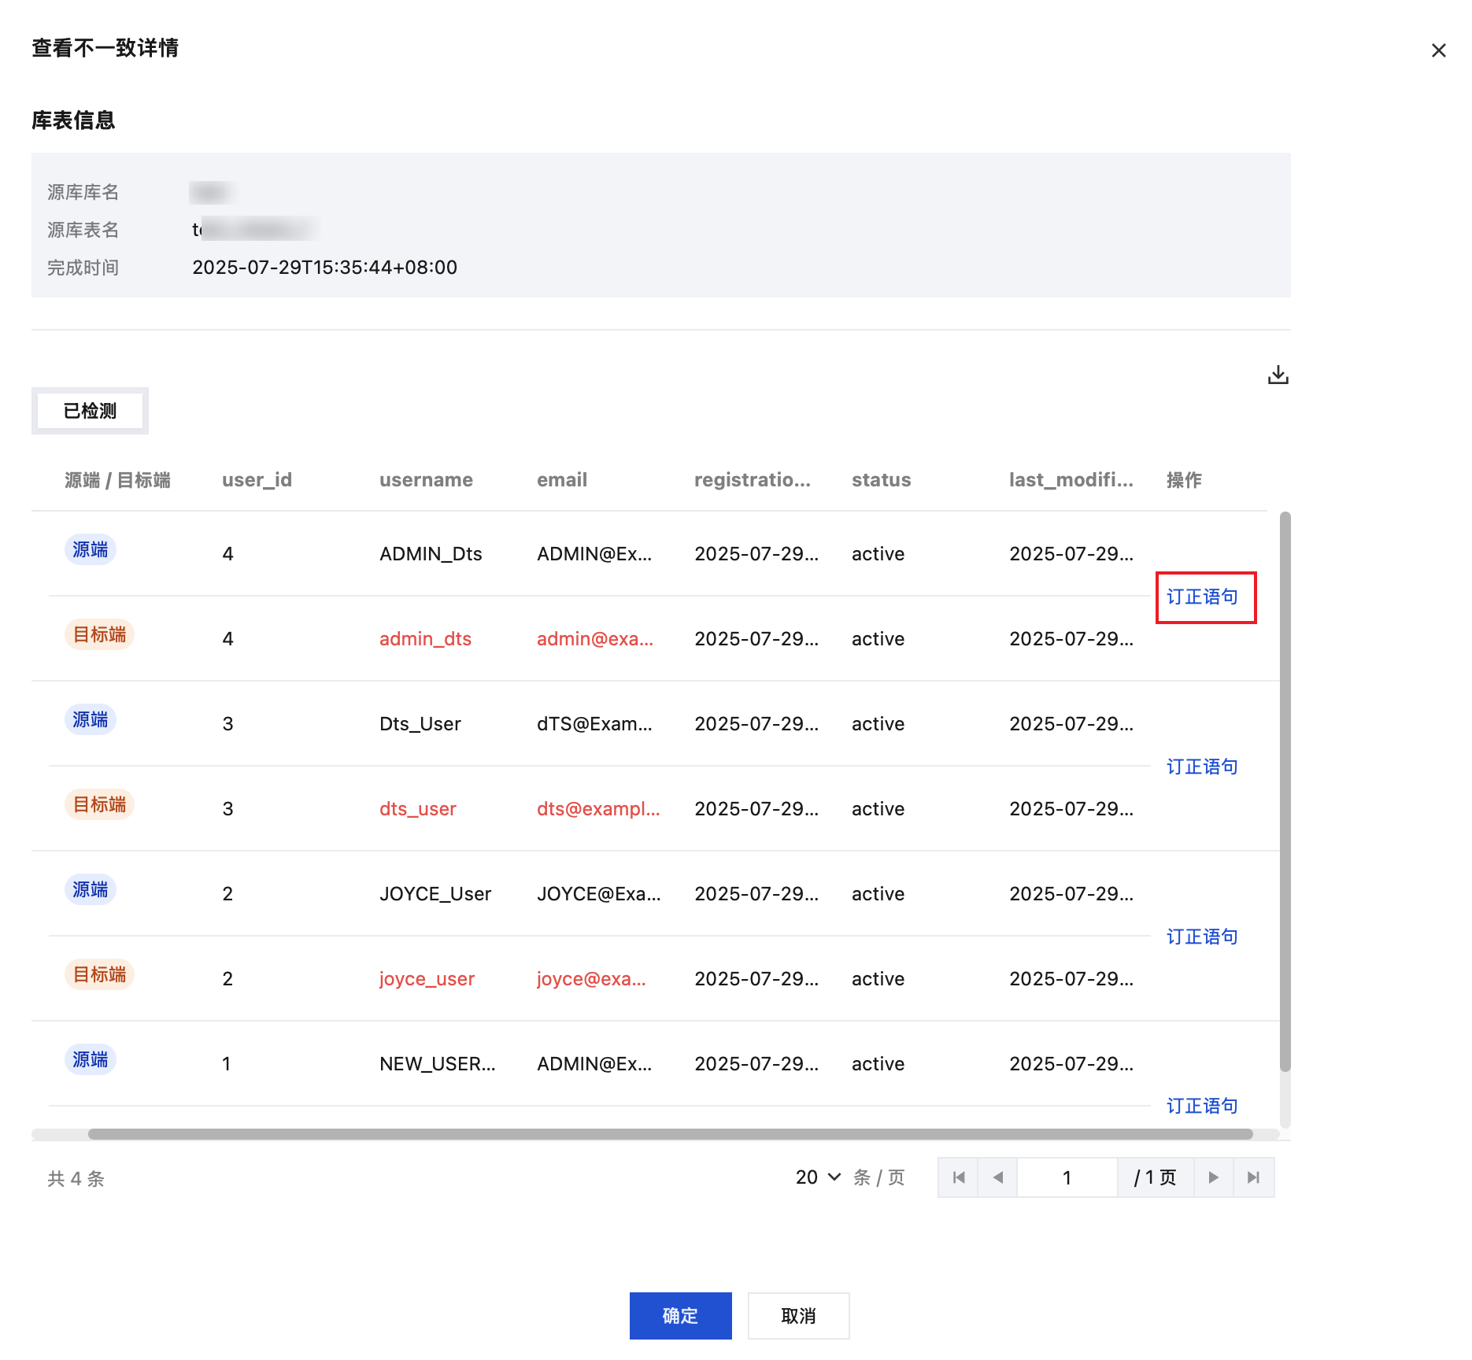Click the 源端 tag in the JOYCE_User row
1472x1360 pixels.
91,890
